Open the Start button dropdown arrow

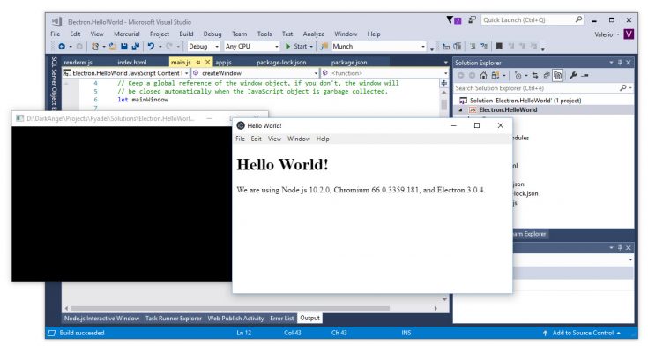tap(311, 47)
